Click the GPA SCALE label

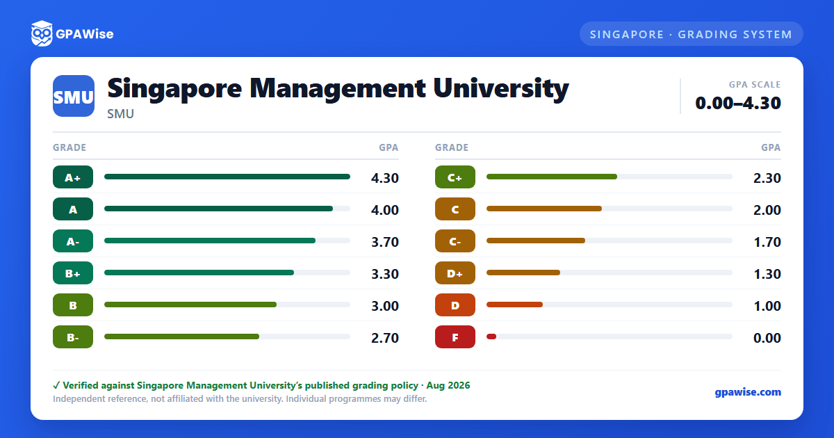click(x=755, y=85)
